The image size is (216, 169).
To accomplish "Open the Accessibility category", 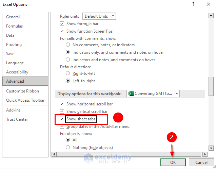I will (x=25, y=72).
